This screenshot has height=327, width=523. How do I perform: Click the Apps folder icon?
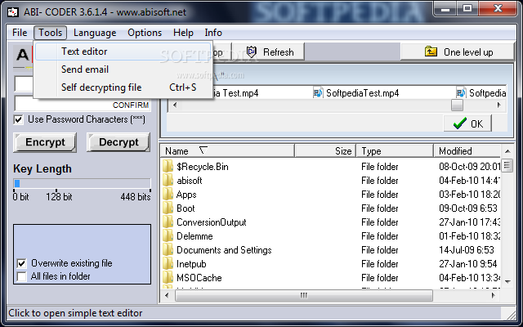[168, 195]
